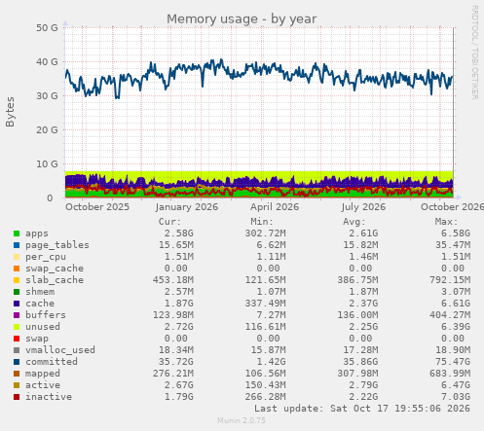Select the 'inactive' legend label
The height and width of the screenshot is (431, 484).
pyautogui.click(x=49, y=397)
